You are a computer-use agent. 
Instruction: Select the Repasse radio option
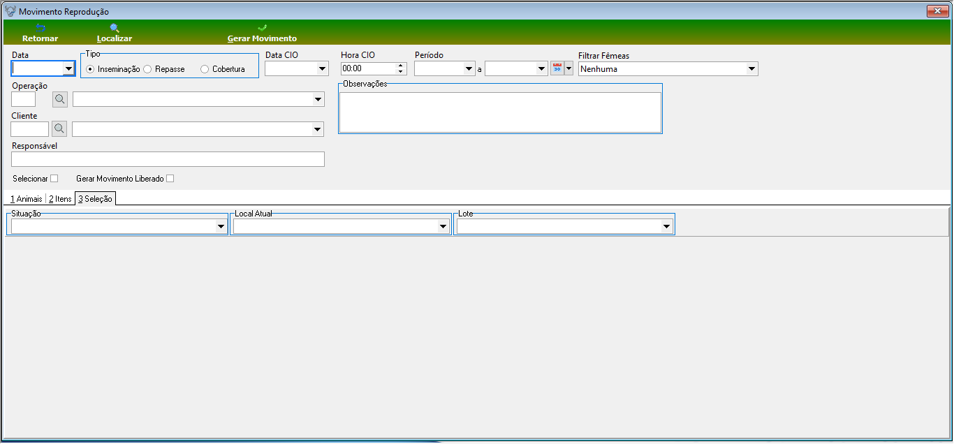147,69
